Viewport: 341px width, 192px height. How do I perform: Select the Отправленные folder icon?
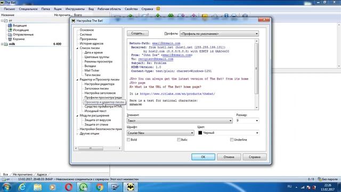pyautogui.click(x=10, y=35)
